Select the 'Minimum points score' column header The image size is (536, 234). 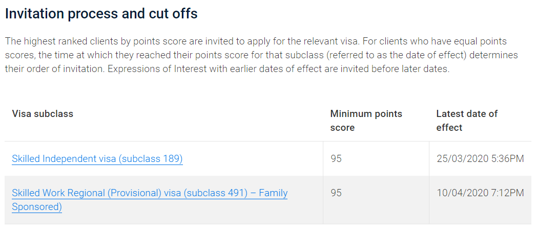tap(366, 121)
